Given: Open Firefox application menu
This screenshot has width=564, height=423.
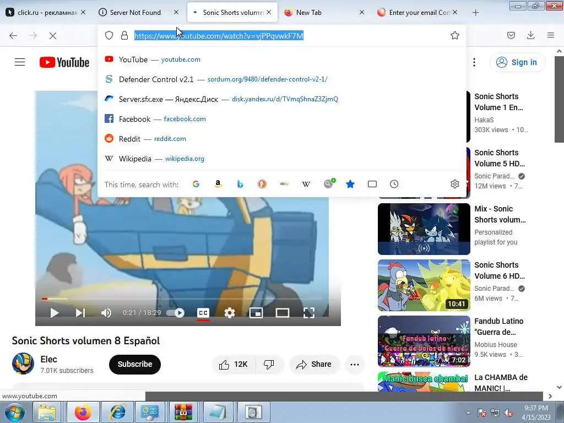Looking at the screenshot, I should pos(551,35).
